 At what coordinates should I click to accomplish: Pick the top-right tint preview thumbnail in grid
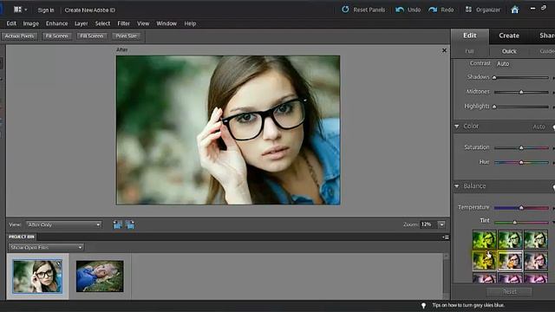pos(536,239)
